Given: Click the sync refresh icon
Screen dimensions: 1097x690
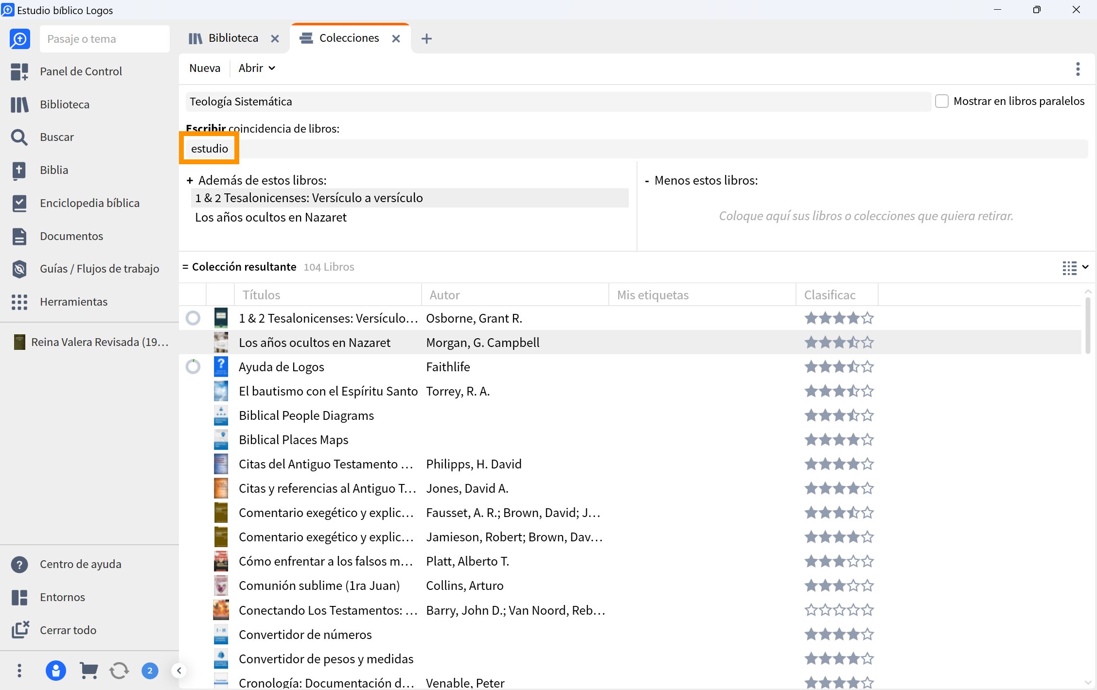Looking at the screenshot, I should [x=119, y=671].
